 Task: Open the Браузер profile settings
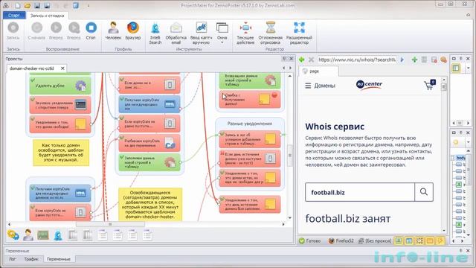pyautogui.click(x=133, y=31)
